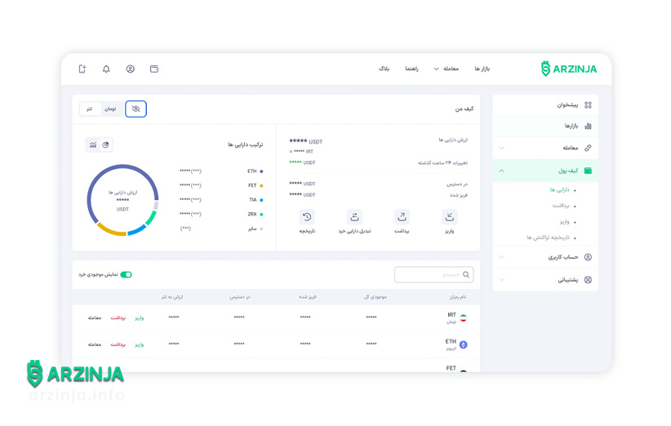The height and width of the screenshot is (426, 671).
Task: Expand the معامله dropdown in top navigation
Action: pyautogui.click(x=447, y=69)
